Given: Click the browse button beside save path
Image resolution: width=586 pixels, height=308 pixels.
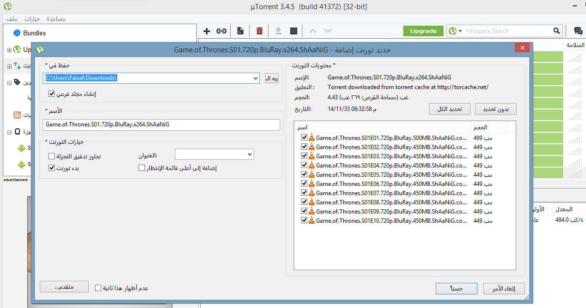Looking at the screenshot, I should 272,78.
